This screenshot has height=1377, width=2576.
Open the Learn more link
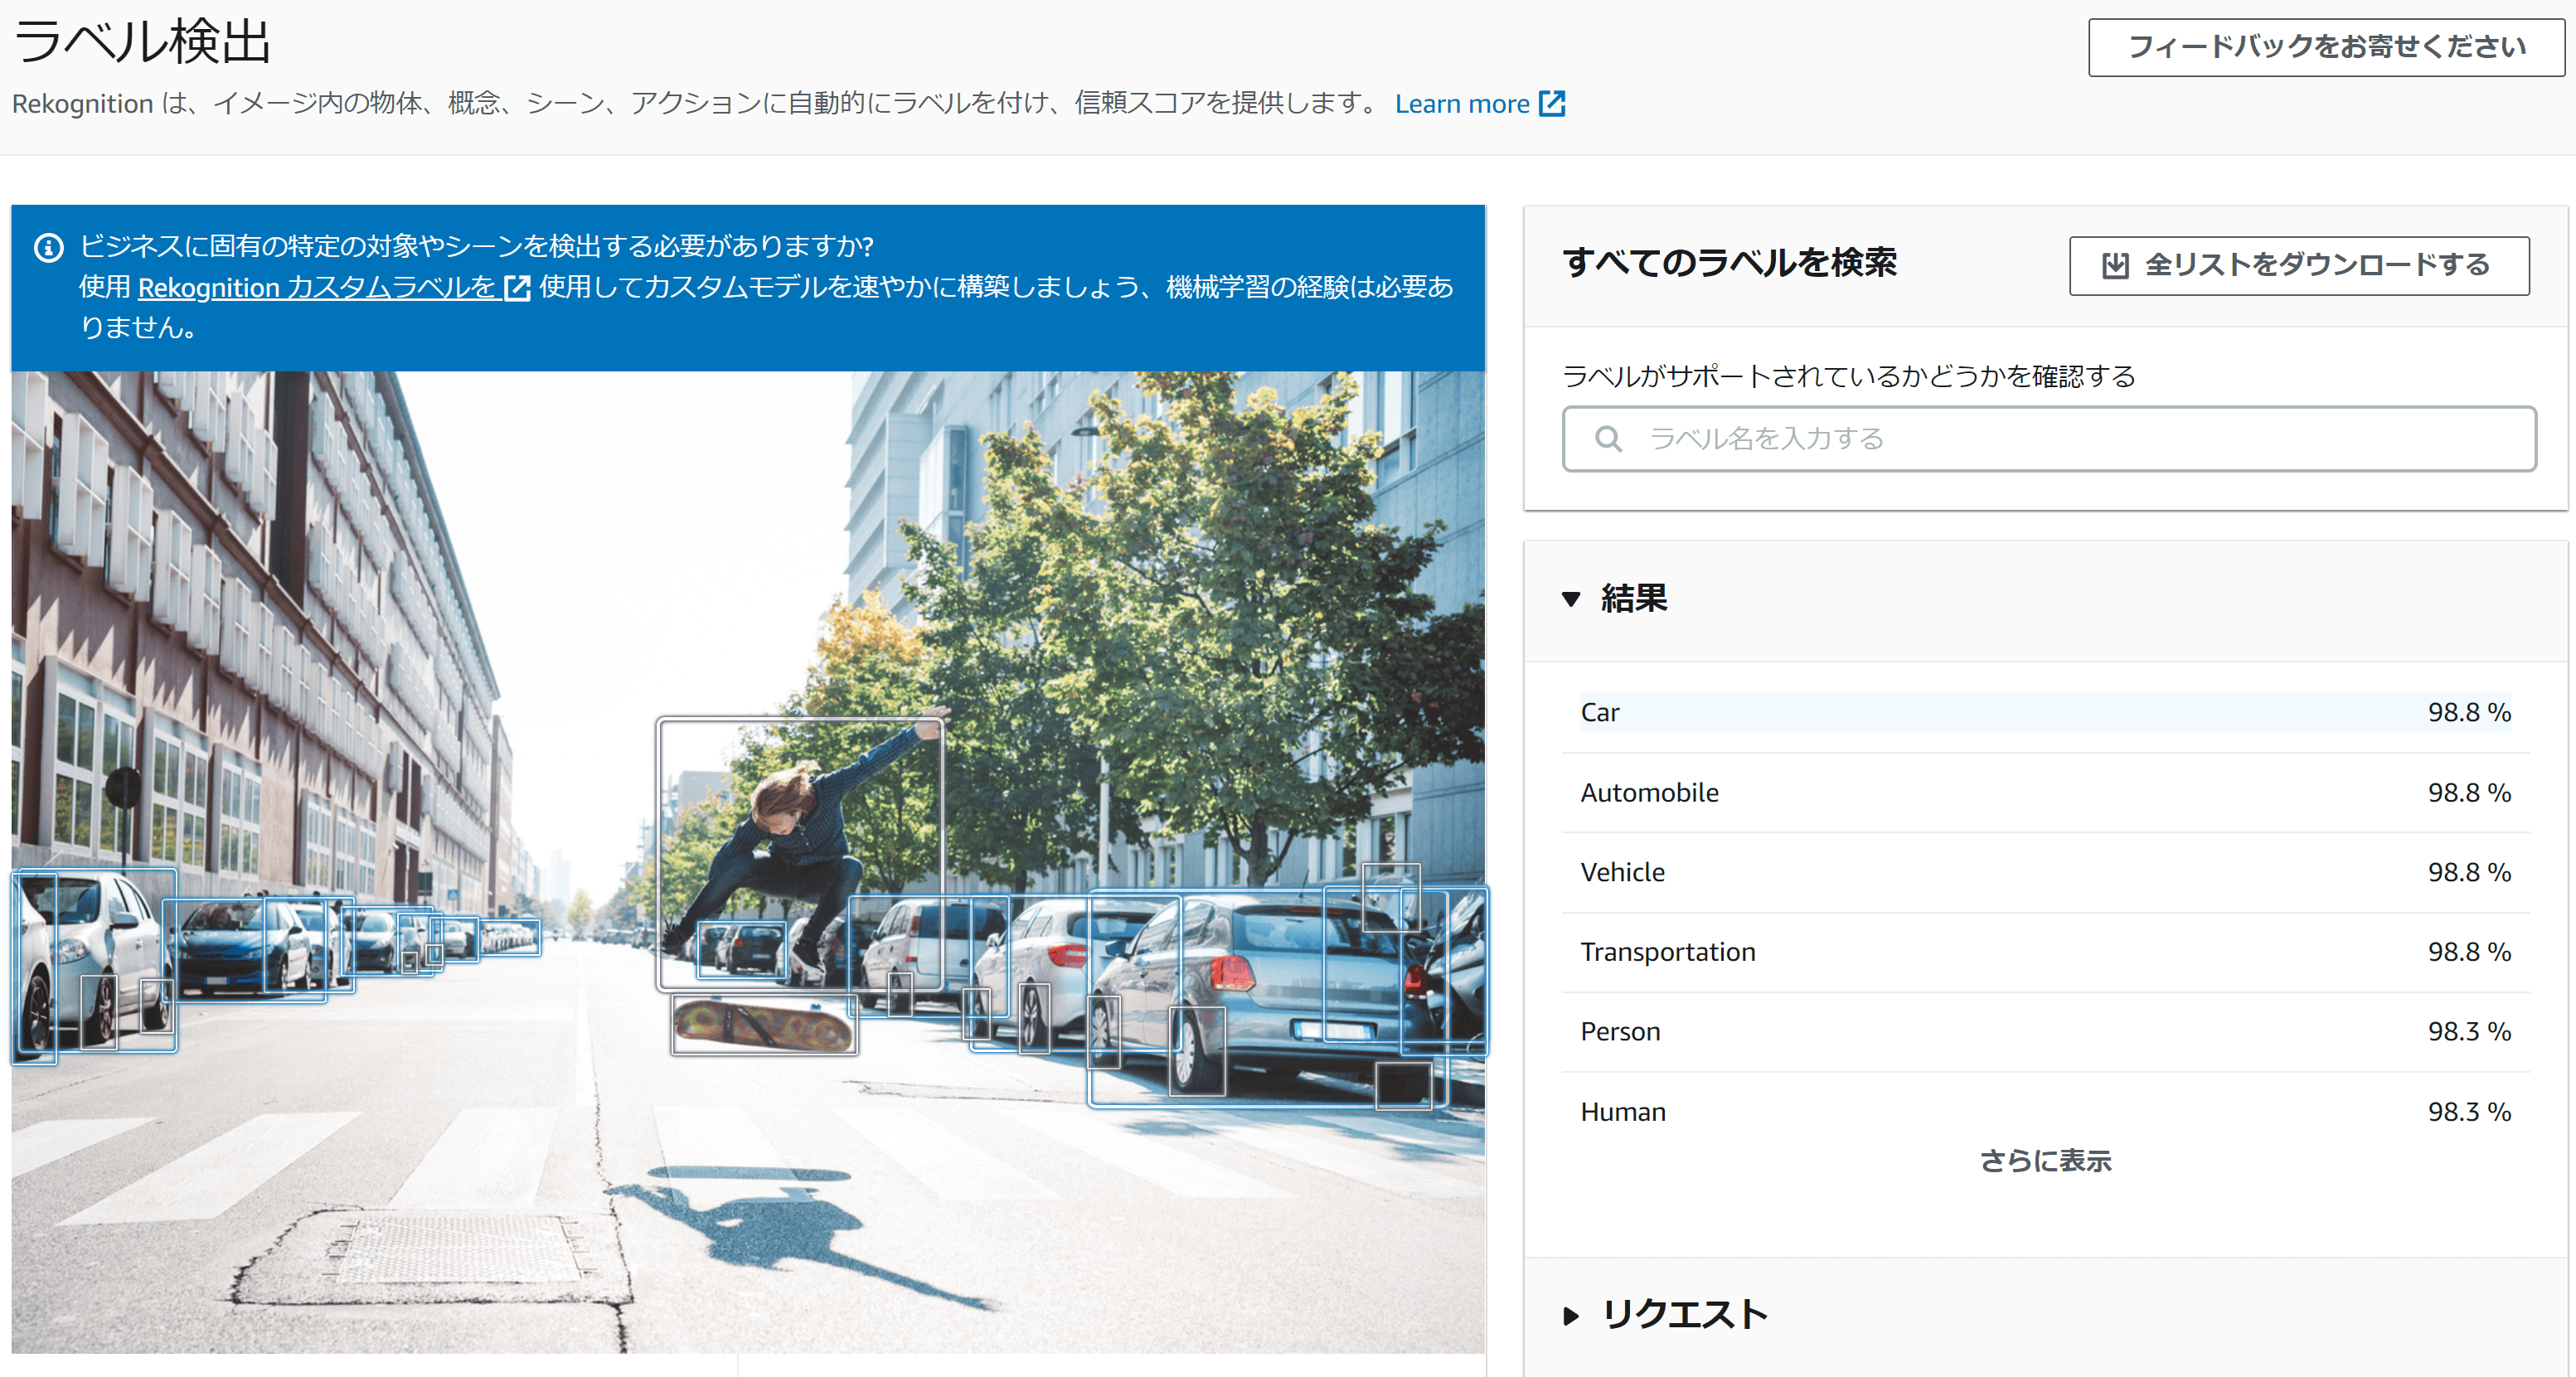(1461, 104)
